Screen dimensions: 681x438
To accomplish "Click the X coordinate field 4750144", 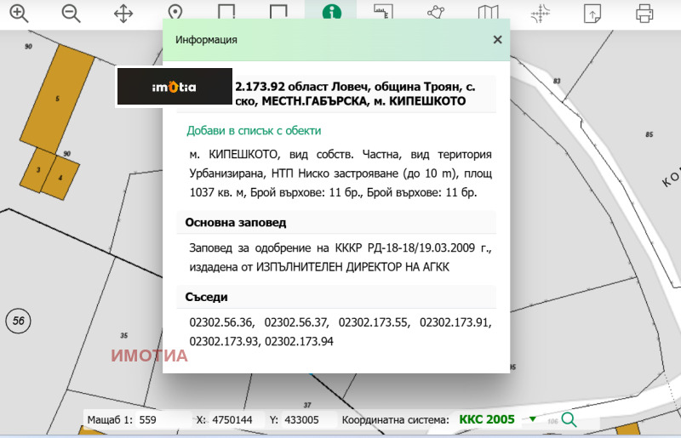I will point(231,419).
